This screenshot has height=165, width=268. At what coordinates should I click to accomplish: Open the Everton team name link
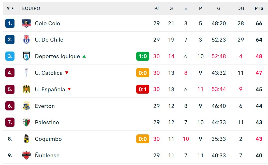[x=45, y=106]
